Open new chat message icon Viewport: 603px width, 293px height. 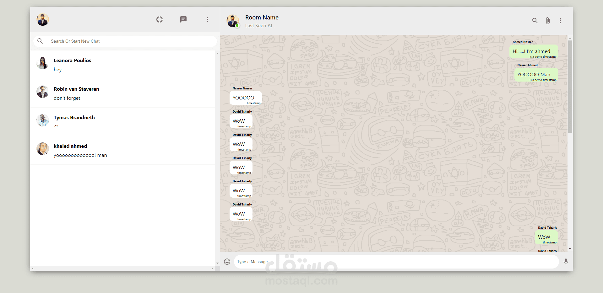[x=183, y=19]
